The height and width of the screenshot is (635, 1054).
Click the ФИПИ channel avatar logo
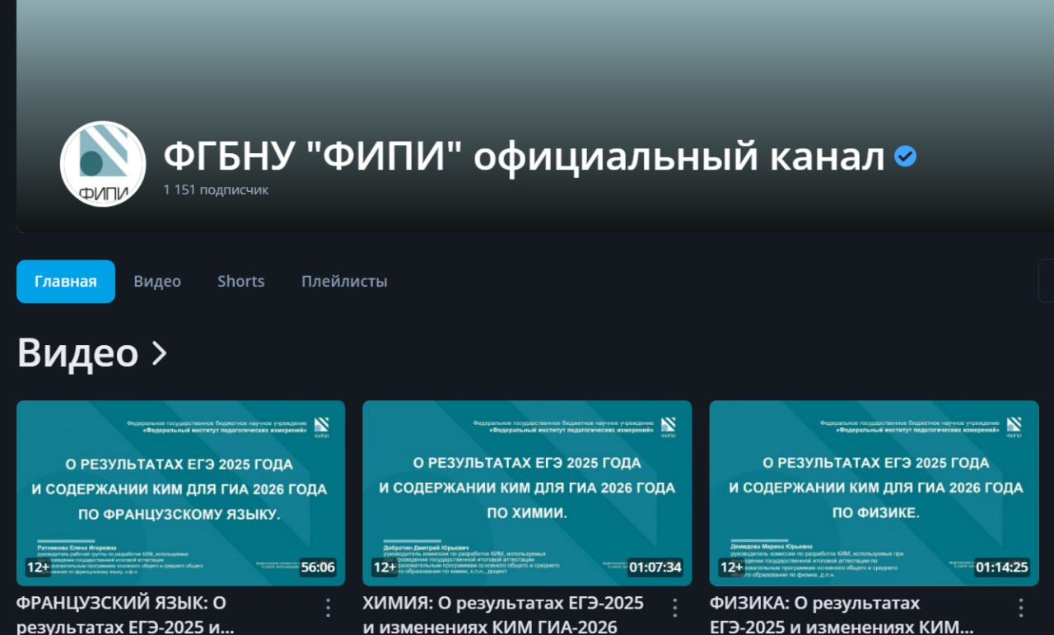pyautogui.click(x=102, y=164)
